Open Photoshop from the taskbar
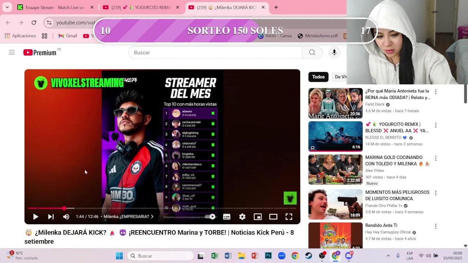The height and width of the screenshot is (263, 468). [268, 256]
